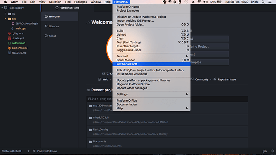
Task: Open the Notification Center list icon
Action: point(269,2)
